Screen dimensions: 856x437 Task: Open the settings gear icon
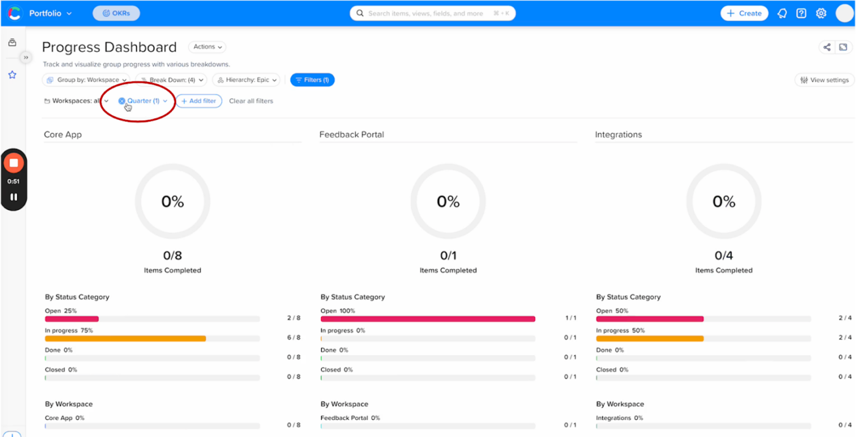(x=821, y=13)
